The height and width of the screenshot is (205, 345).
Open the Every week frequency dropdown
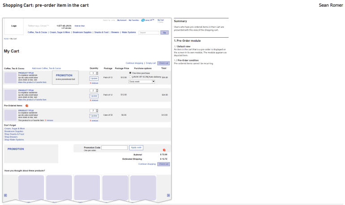click(141, 82)
